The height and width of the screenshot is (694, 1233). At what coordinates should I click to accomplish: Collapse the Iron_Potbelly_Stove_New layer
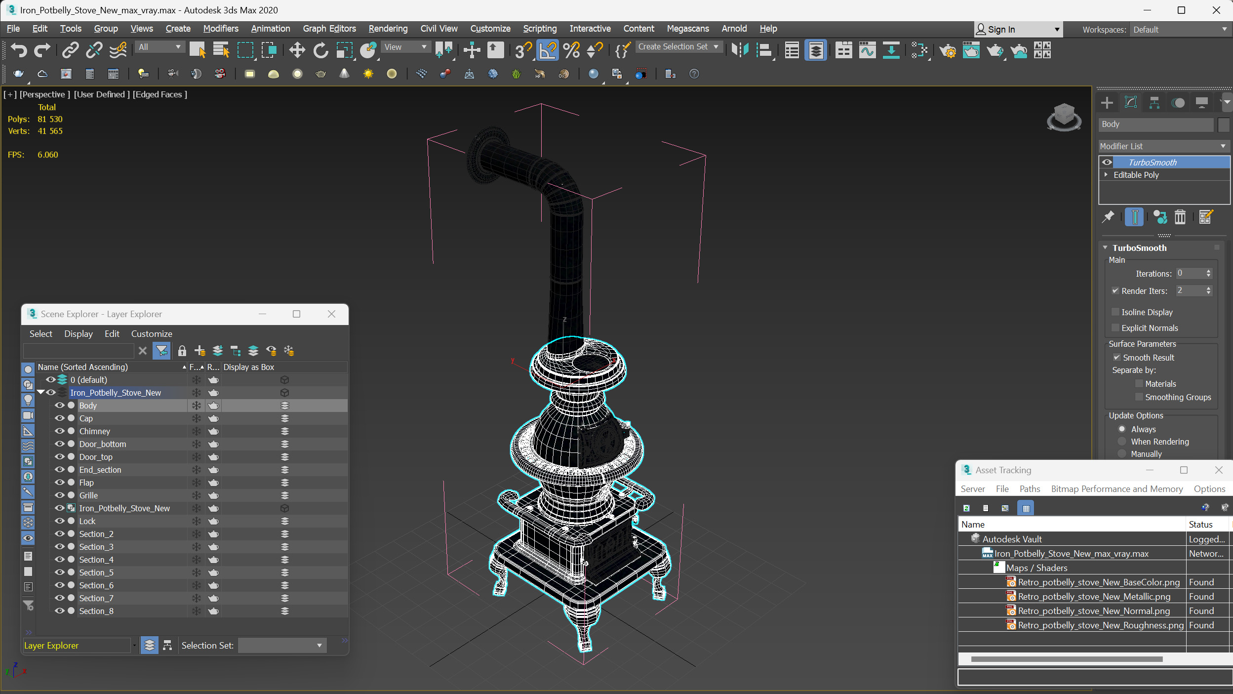[40, 392]
